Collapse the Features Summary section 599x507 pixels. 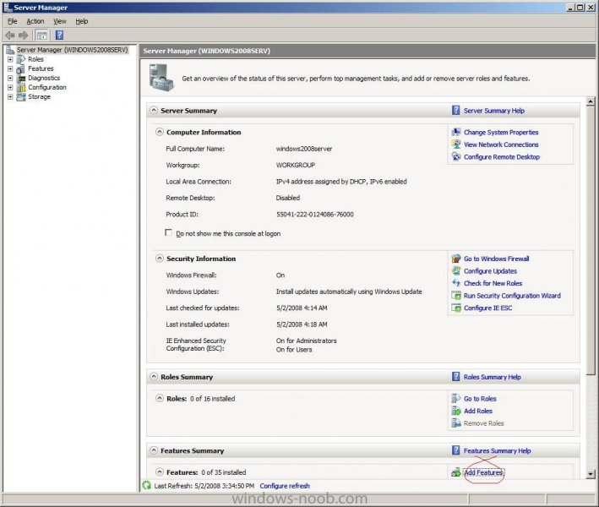coord(154,450)
